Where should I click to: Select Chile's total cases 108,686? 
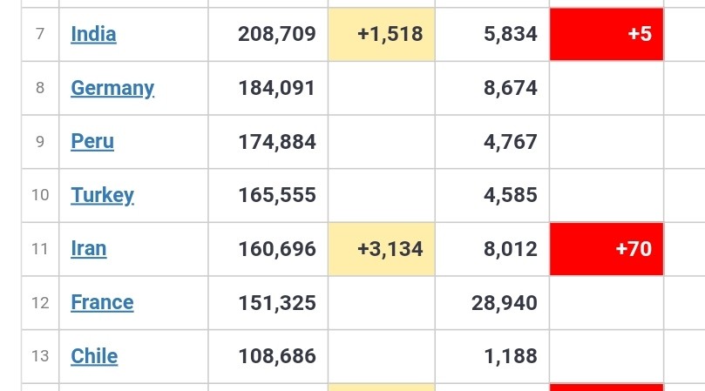tap(277, 356)
